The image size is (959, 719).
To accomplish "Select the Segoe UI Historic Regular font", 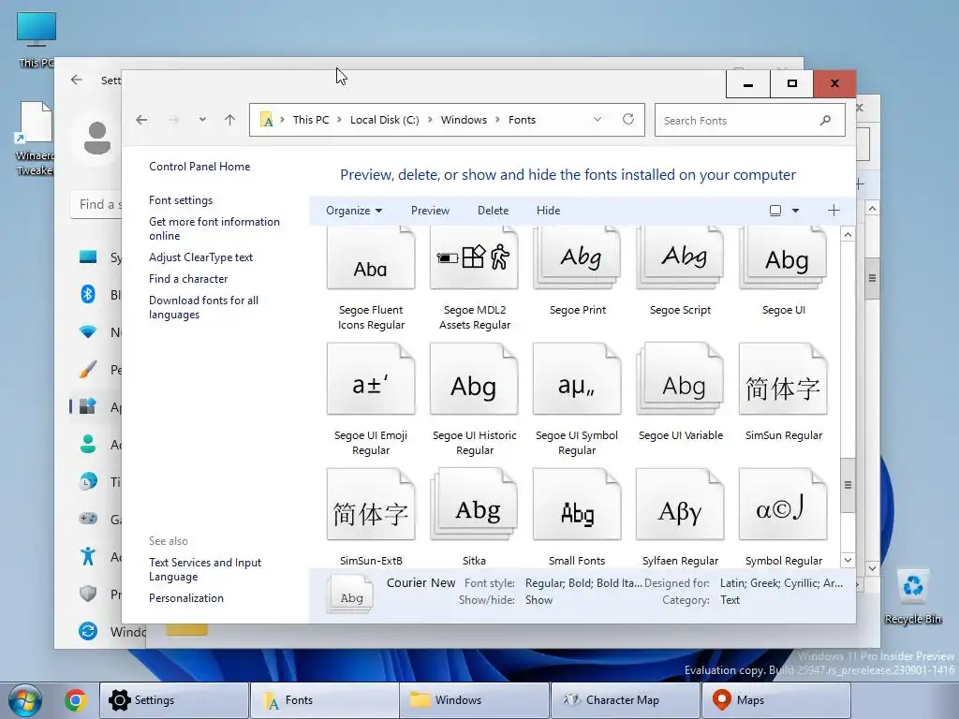I will click(474, 399).
